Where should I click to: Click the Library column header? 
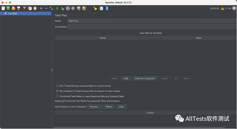(146, 113)
